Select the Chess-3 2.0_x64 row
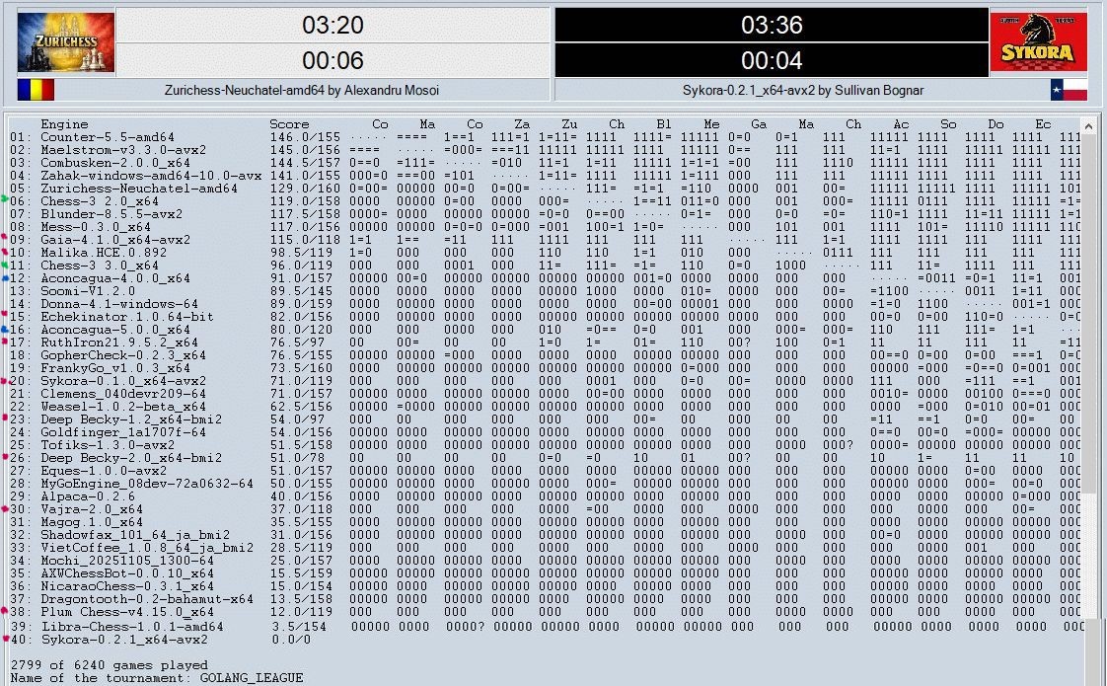The image size is (1107, 686). (545, 201)
